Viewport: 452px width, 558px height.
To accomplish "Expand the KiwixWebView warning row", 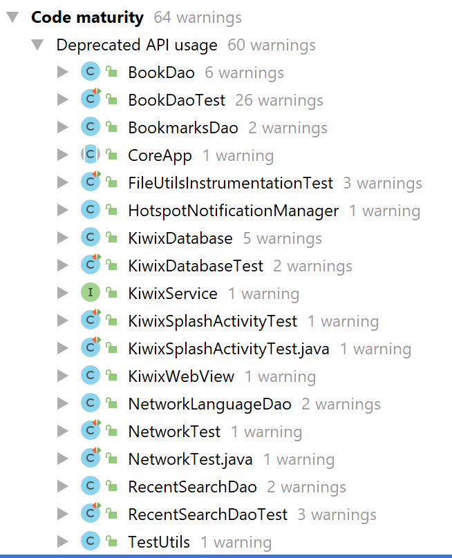I will 63,376.
